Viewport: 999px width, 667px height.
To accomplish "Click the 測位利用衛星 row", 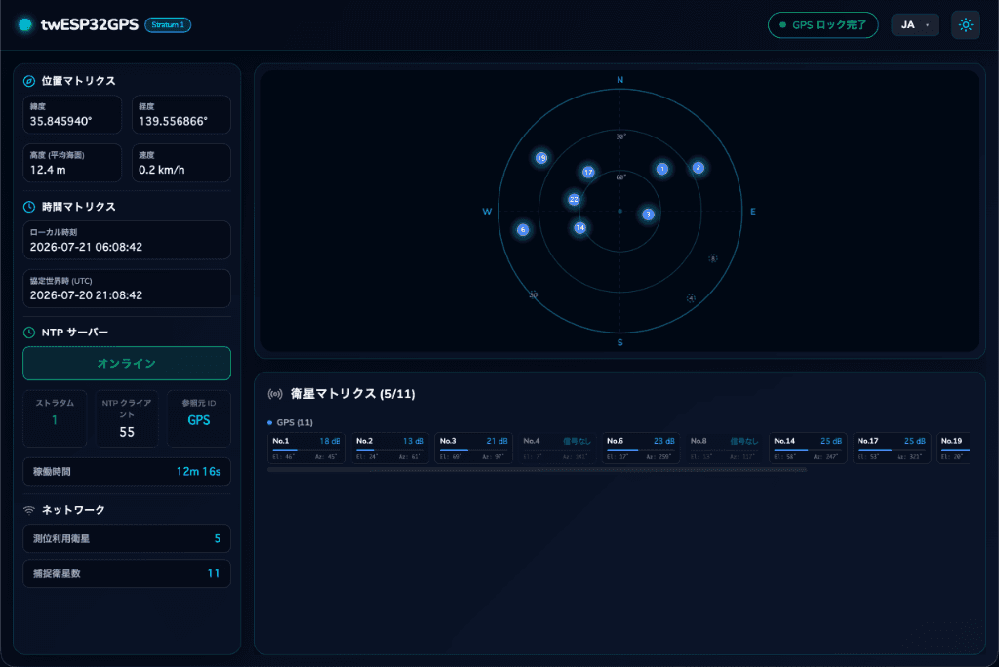I will coord(127,538).
